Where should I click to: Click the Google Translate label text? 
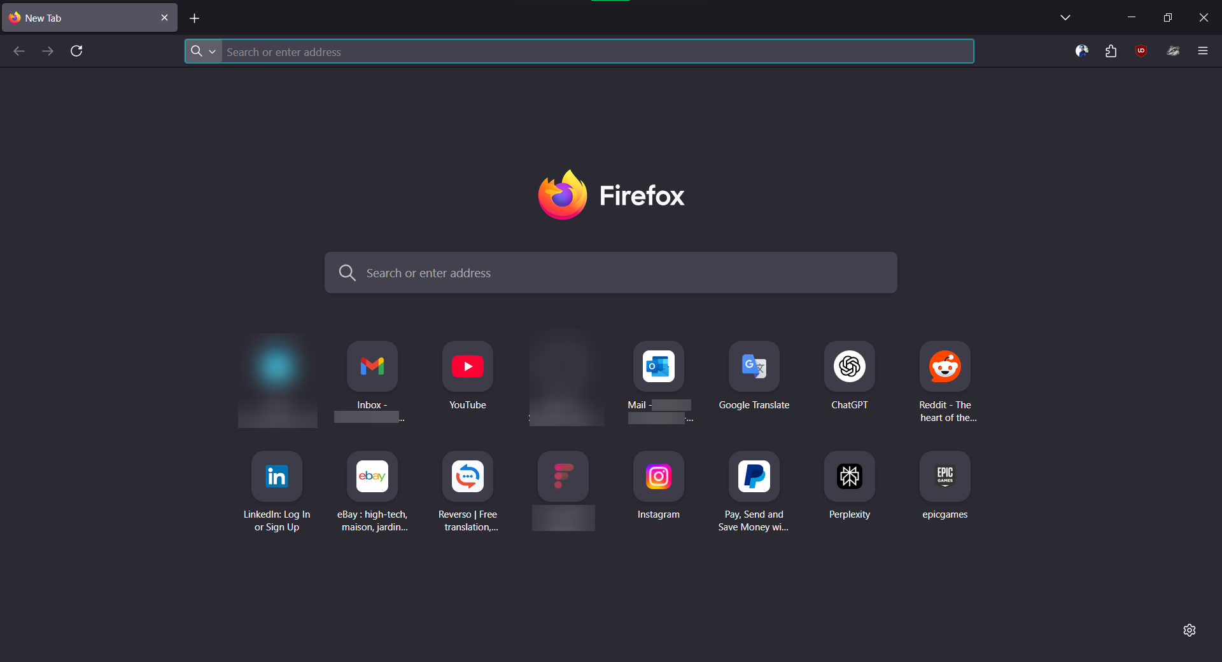[754, 405]
